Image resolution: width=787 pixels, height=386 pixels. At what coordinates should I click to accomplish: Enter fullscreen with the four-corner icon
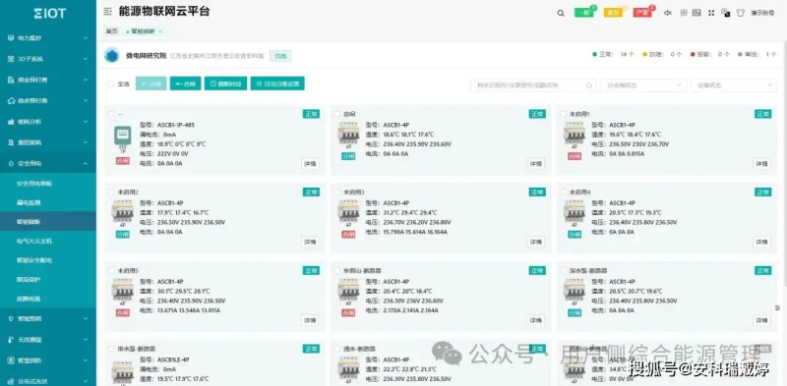[711, 13]
